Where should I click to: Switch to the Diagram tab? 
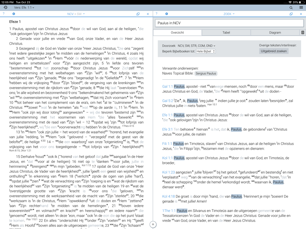(275, 33)
